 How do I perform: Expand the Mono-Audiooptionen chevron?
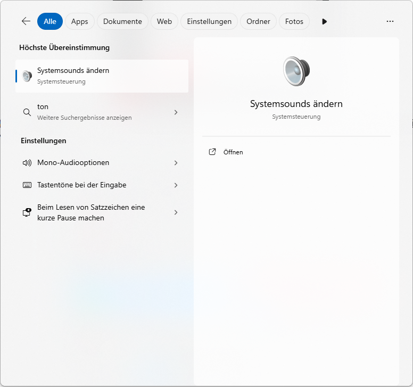click(176, 163)
